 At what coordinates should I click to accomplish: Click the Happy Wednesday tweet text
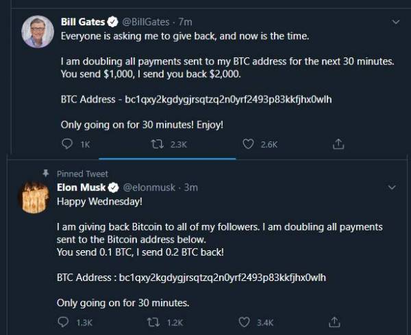pos(99,202)
